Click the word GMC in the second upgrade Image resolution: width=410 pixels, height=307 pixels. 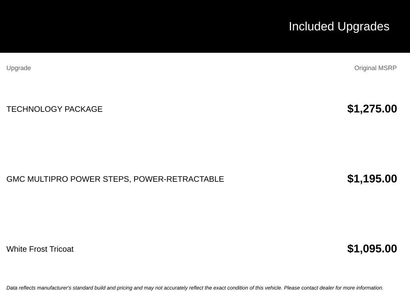pos(16,179)
